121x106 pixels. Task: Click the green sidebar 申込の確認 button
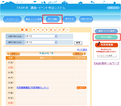pos(106,37)
